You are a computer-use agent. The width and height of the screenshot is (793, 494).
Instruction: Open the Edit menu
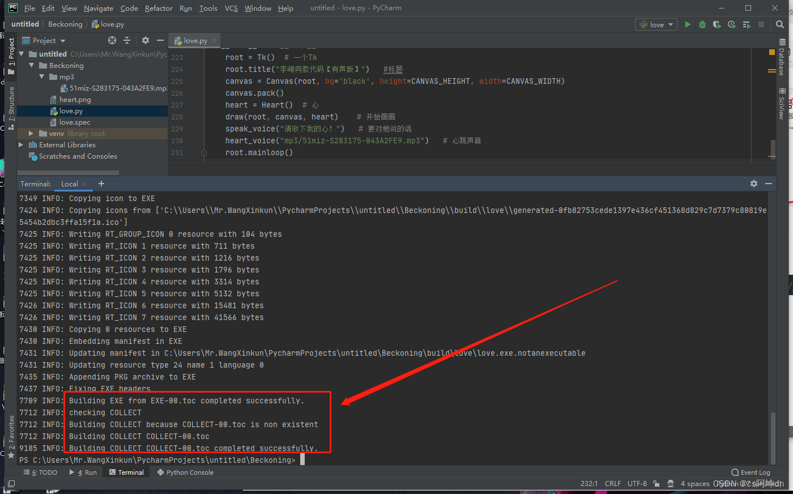(x=48, y=8)
